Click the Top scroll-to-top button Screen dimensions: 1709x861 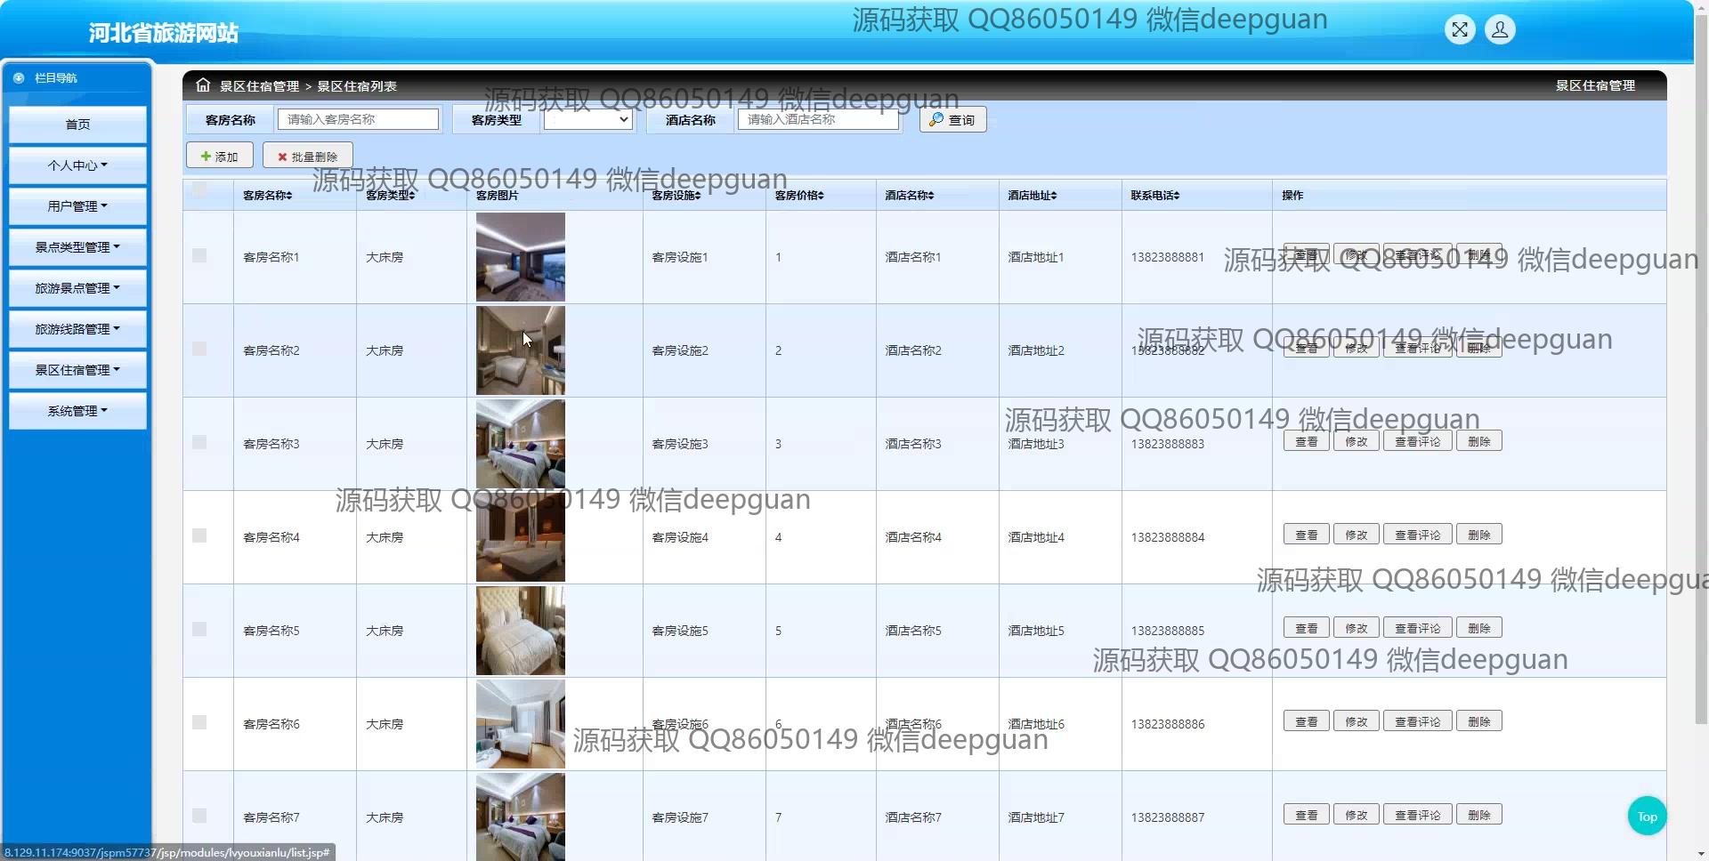[x=1647, y=817]
